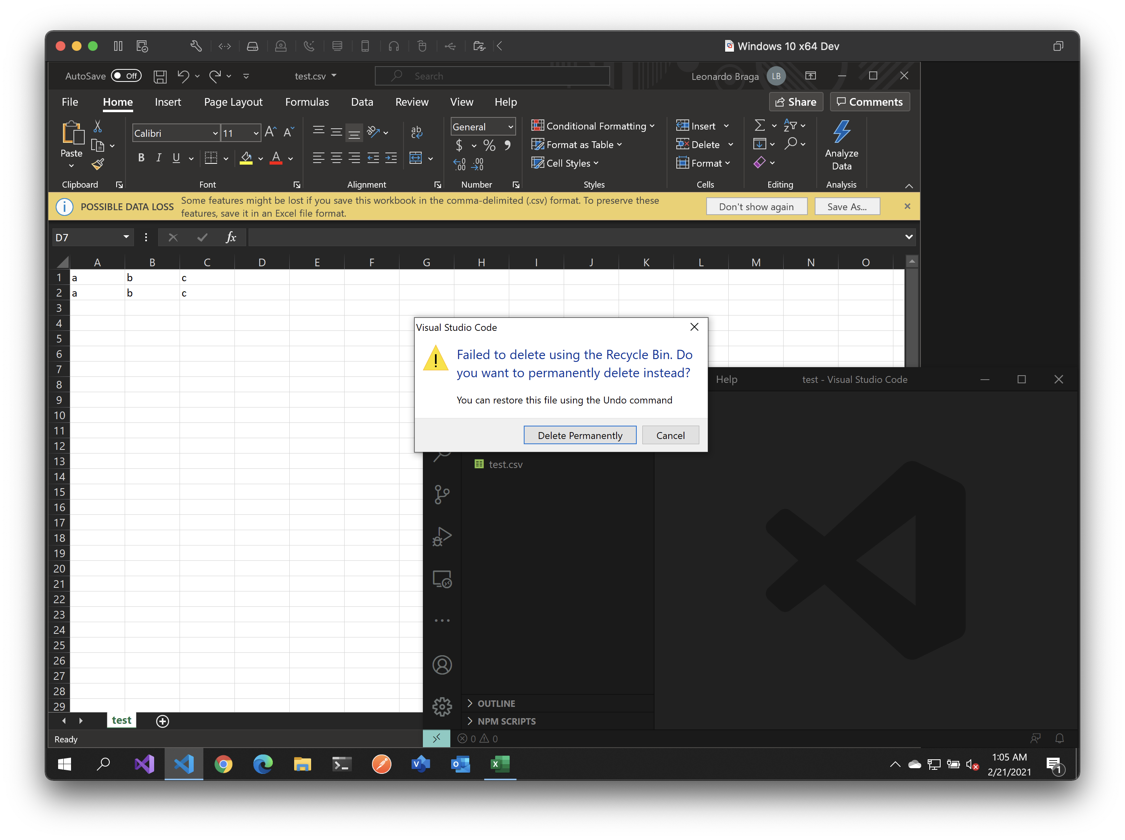Open Run and Debug in VS Code sidebar
Viewport: 1125px width, 840px height.
[442, 536]
